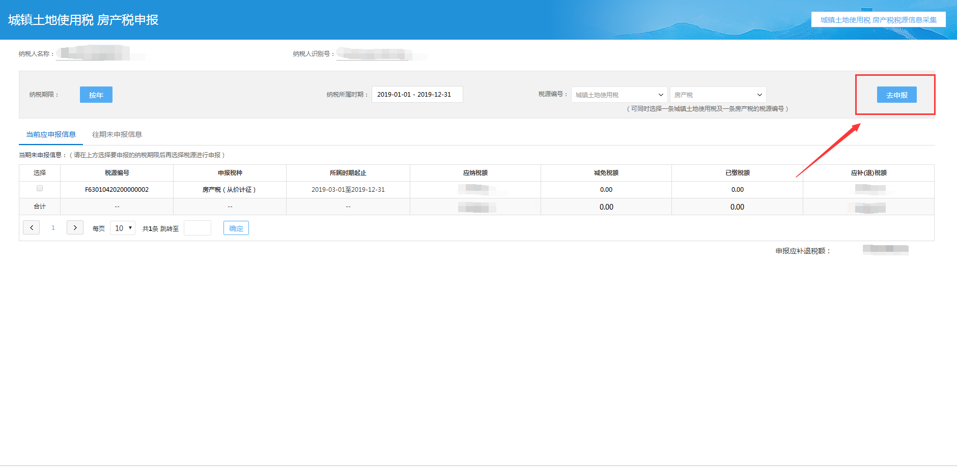The height and width of the screenshot is (467, 957).
Task: Click the 合计 total row label
Action: (x=40, y=206)
